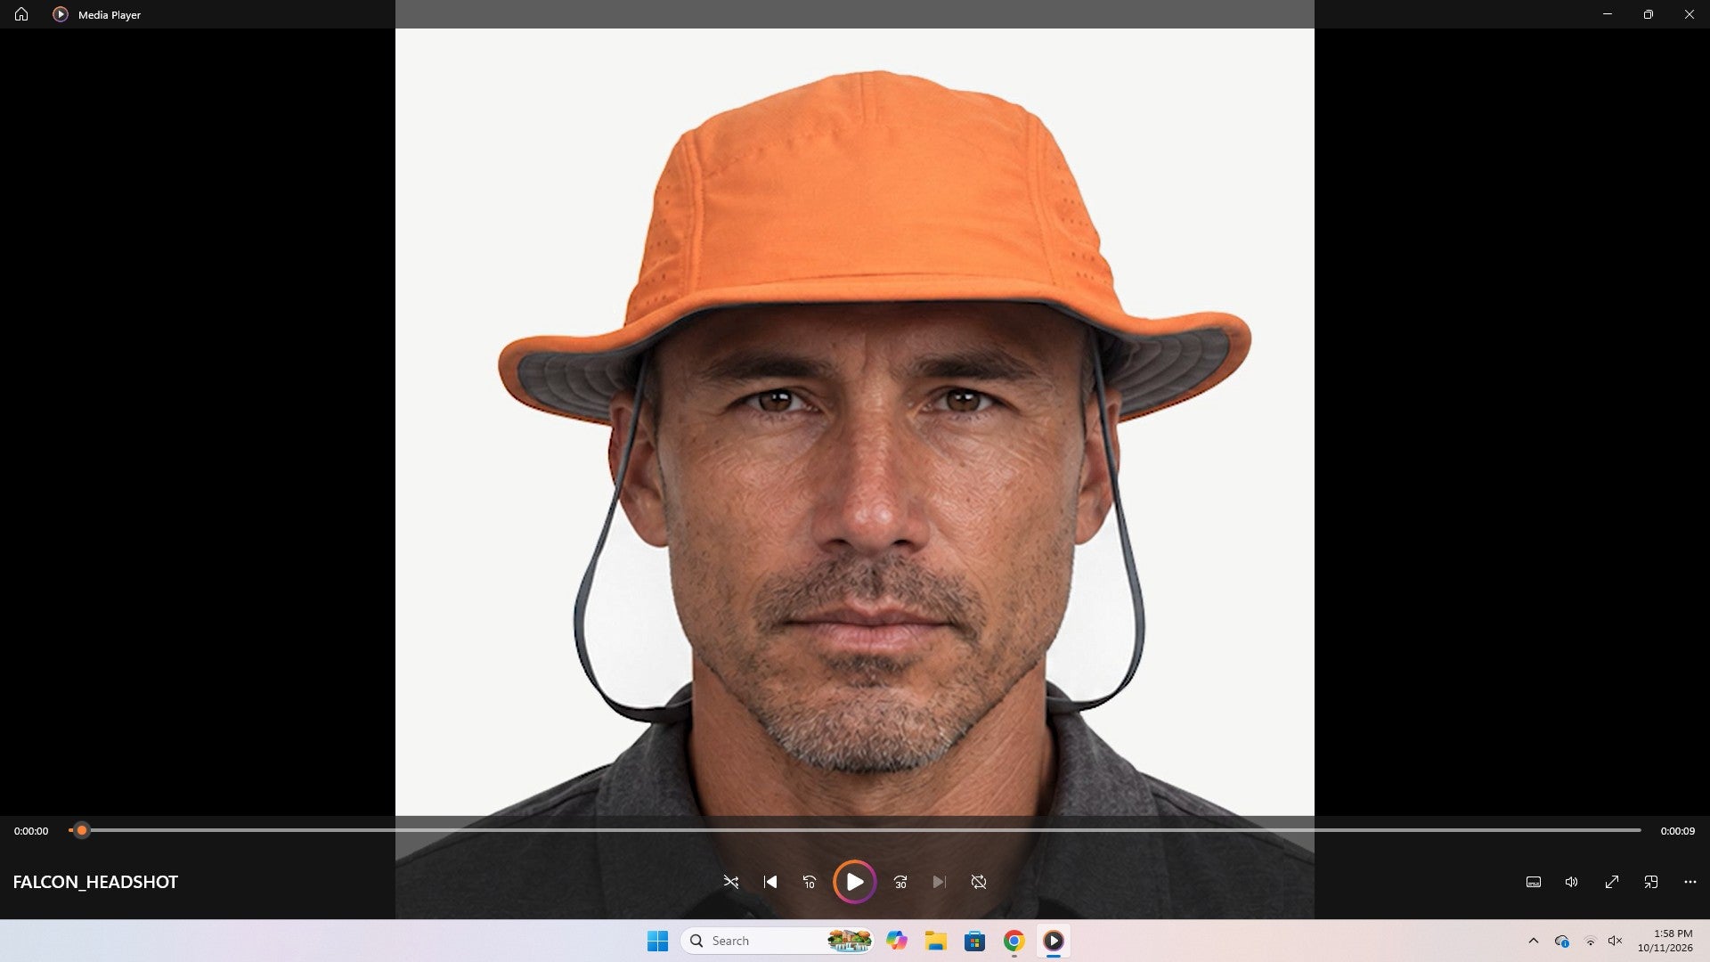The width and height of the screenshot is (1710, 962).
Task: Skip to previous track
Action: 770,882
